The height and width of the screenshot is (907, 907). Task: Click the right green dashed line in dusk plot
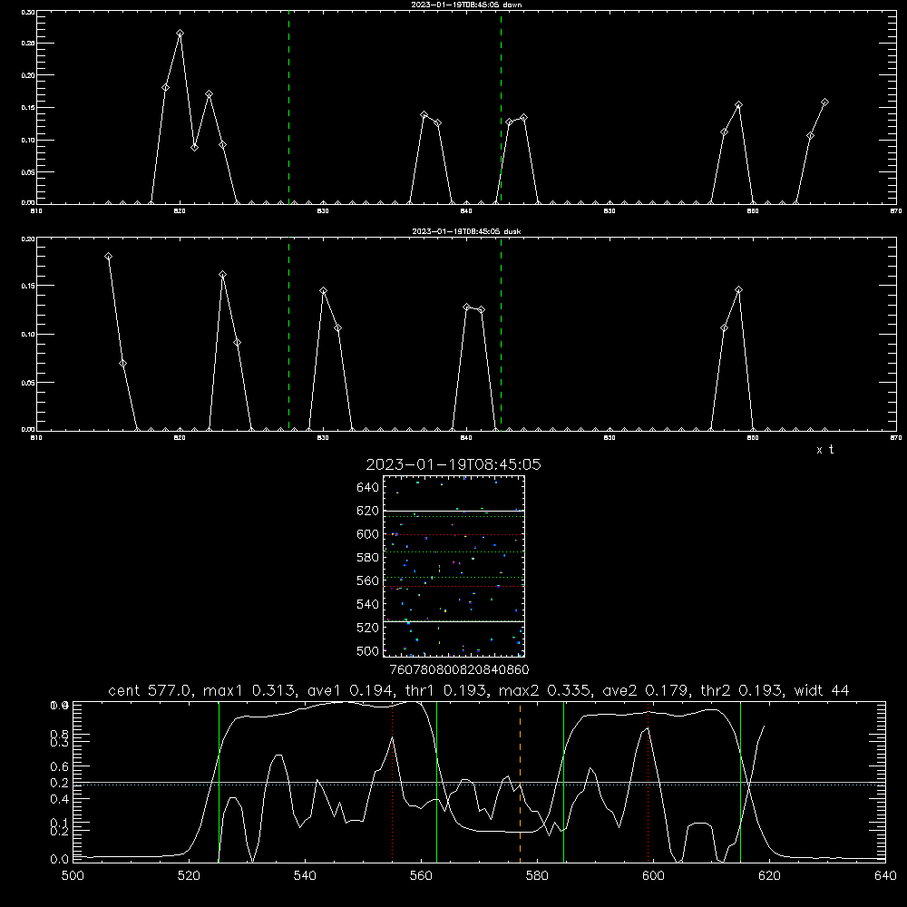coord(501,334)
